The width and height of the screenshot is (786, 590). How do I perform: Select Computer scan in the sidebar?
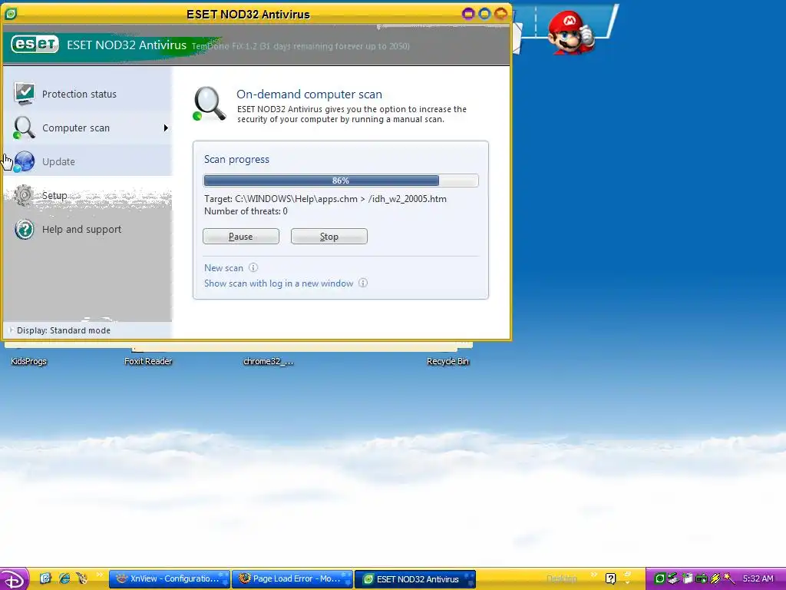click(88, 128)
